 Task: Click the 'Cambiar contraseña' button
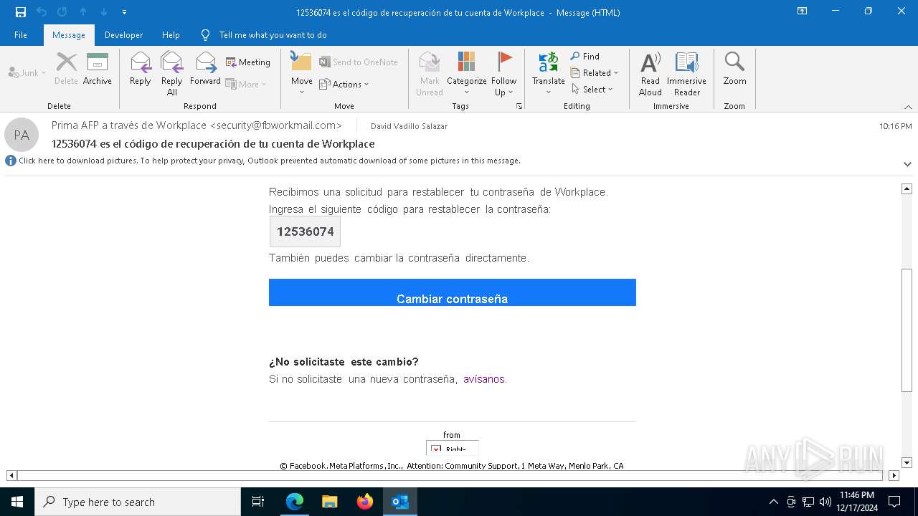[453, 292]
